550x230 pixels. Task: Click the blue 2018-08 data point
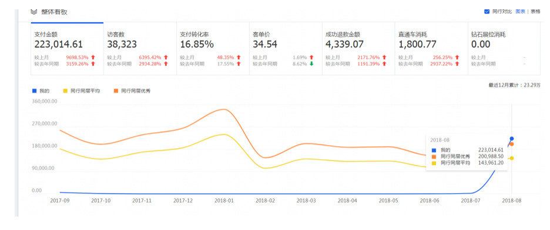click(x=512, y=139)
